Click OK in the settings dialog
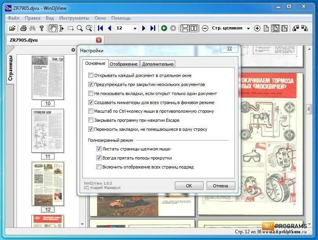The image size is (318, 240). tap(189, 186)
